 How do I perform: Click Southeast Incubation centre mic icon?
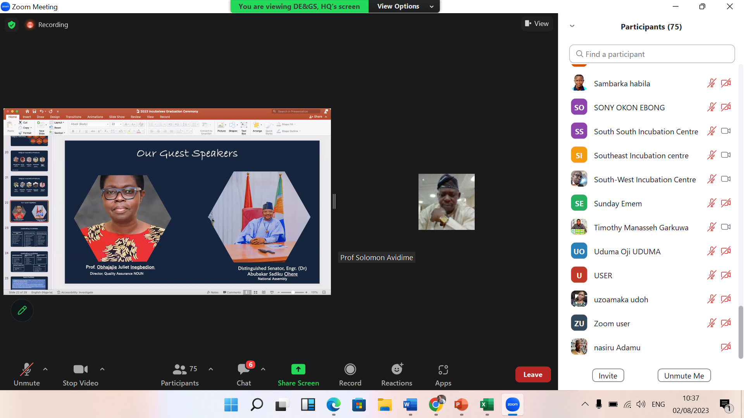pyautogui.click(x=711, y=155)
